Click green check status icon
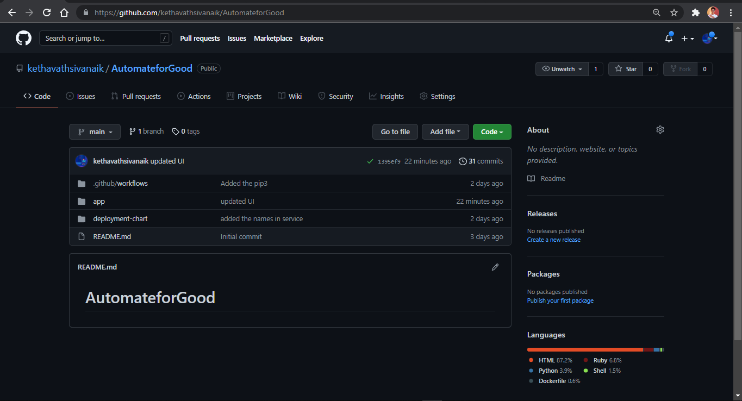Viewport: 742px width, 401px height. tap(370, 161)
